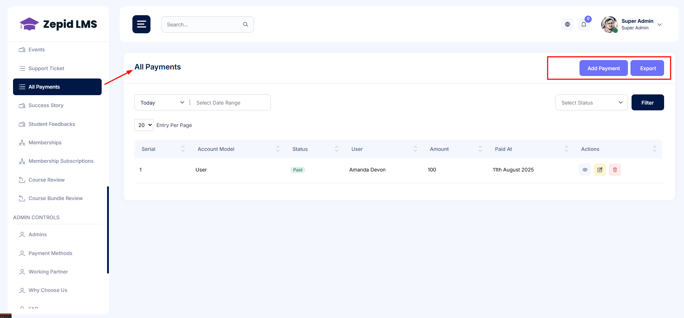Click the Export button
The image size is (684, 318).
647,68
